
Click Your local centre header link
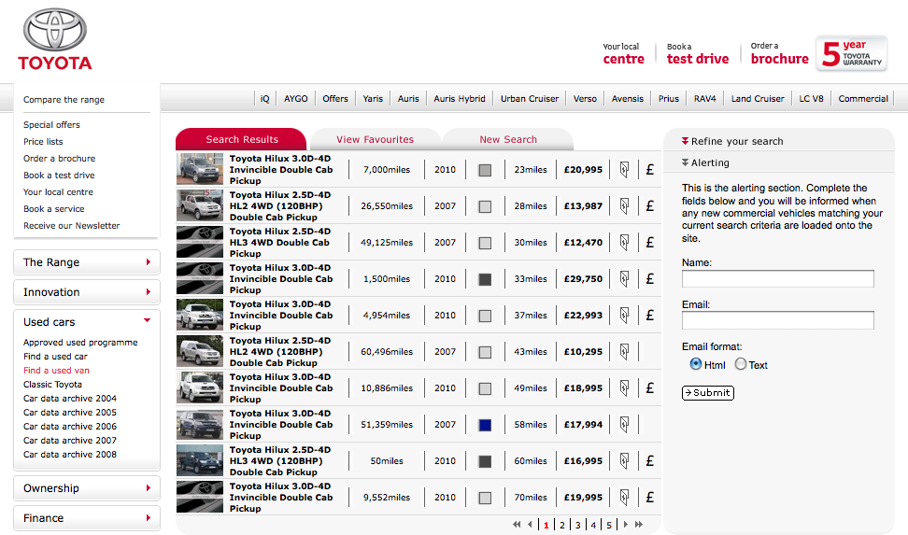tap(623, 54)
